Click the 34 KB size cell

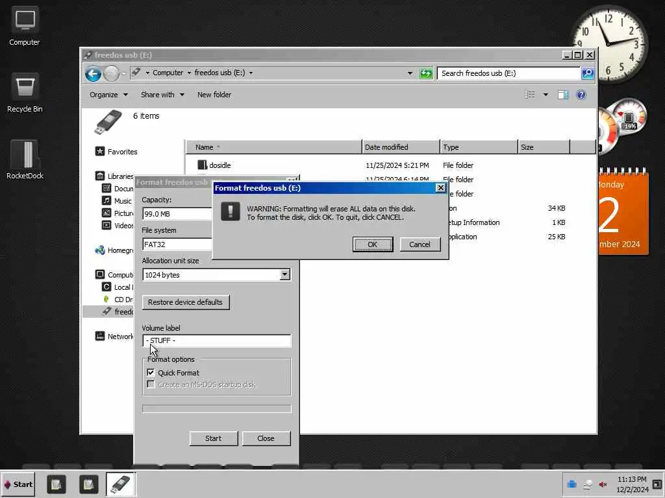click(x=556, y=208)
